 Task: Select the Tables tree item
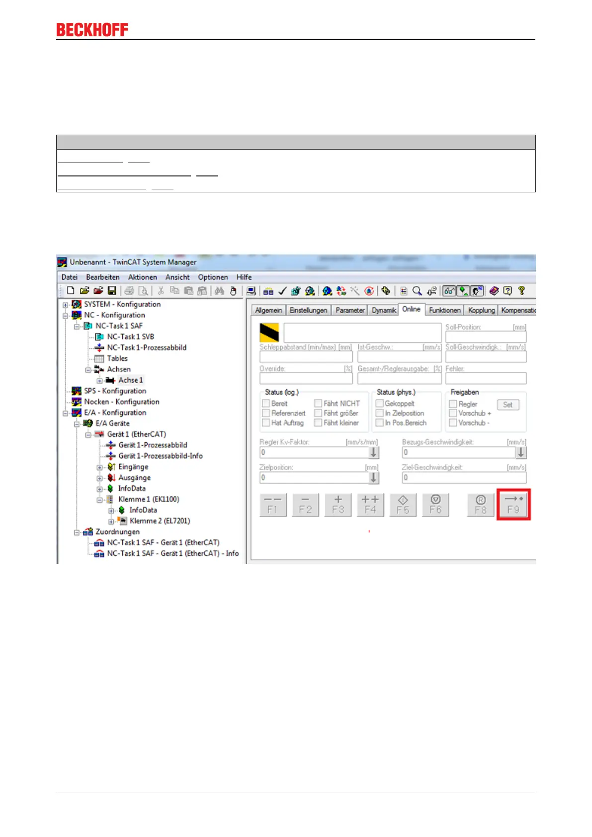(x=117, y=358)
